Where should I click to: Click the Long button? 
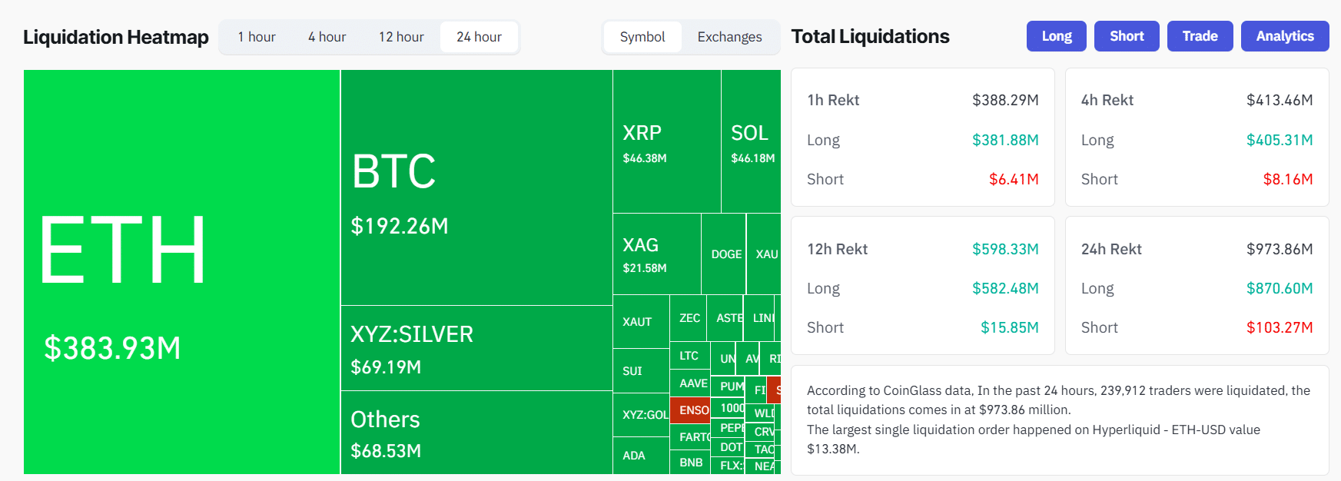click(x=1056, y=36)
